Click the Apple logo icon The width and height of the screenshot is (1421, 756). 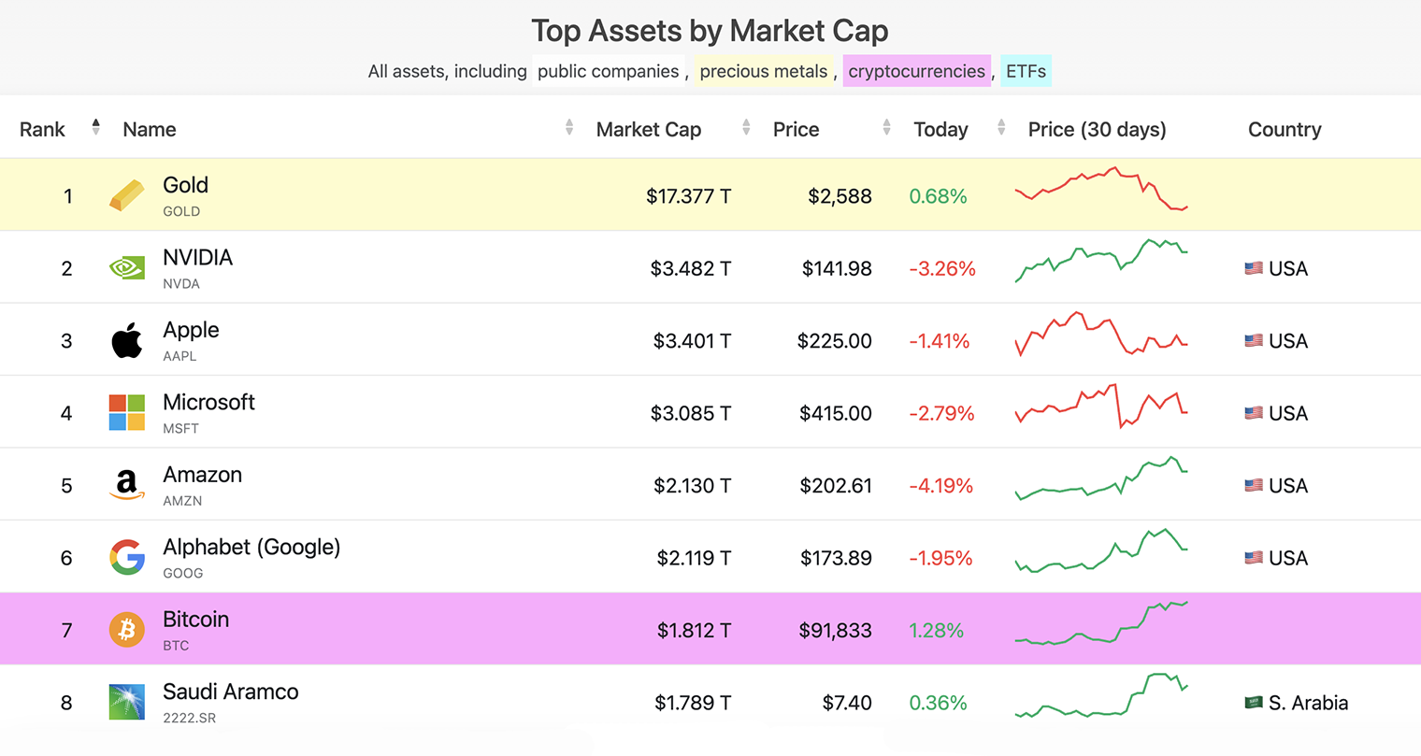(x=127, y=340)
